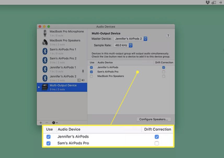The height and width of the screenshot is (158, 224).
Task: Open the Master Device dropdown
Action: (x=130, y=39)
